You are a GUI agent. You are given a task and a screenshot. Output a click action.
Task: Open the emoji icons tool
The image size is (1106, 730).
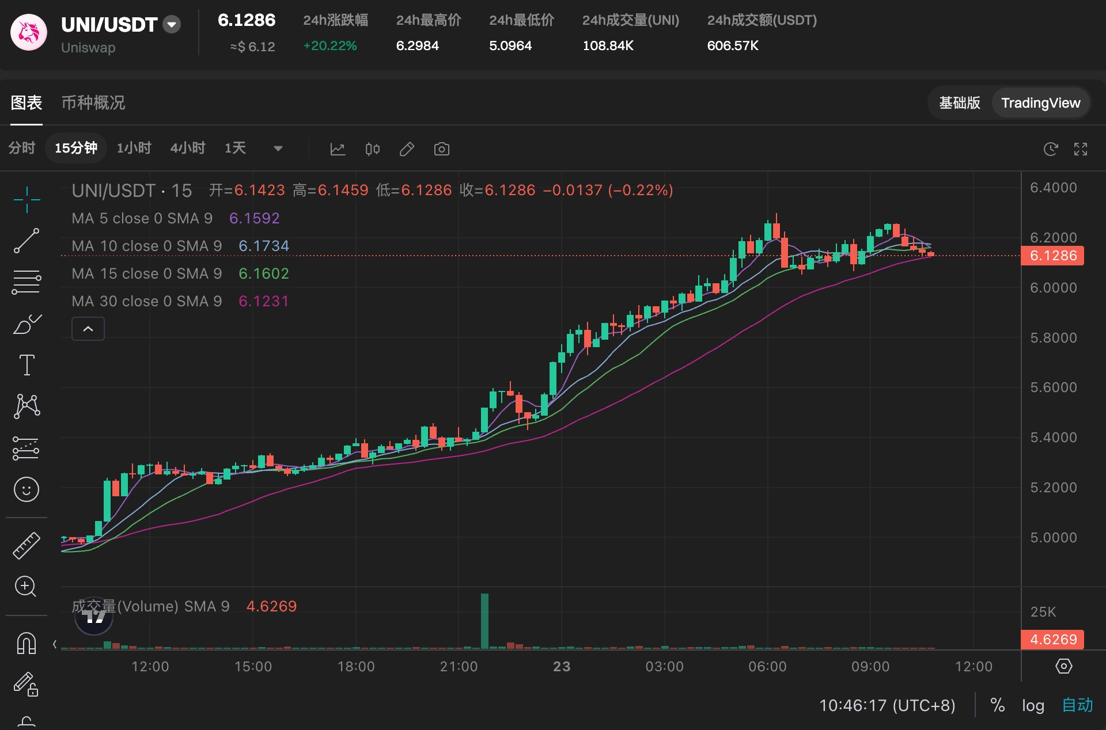pos(26,489)
